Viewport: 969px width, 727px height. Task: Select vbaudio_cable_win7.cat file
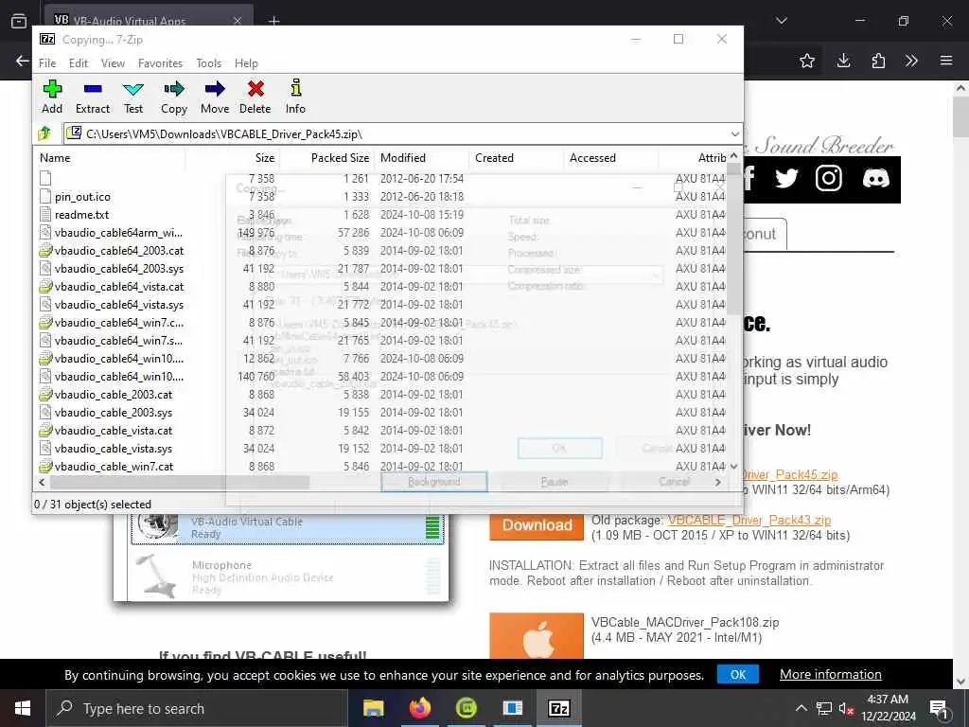point(114,466)
